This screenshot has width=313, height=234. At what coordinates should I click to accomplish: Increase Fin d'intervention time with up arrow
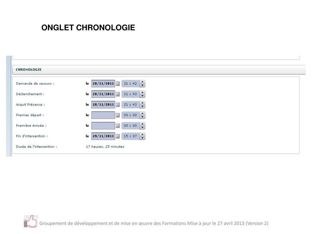(142, 134)
